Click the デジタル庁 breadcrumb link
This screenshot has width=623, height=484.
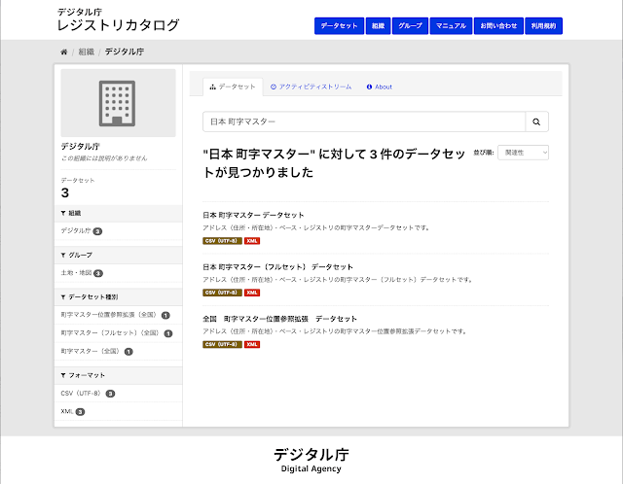pyautogui.click(x=125, y=52)
